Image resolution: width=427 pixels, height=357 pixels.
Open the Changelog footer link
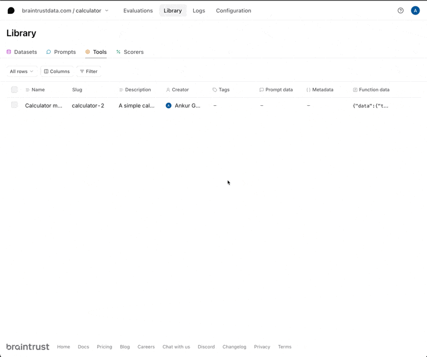coord(234,347)
